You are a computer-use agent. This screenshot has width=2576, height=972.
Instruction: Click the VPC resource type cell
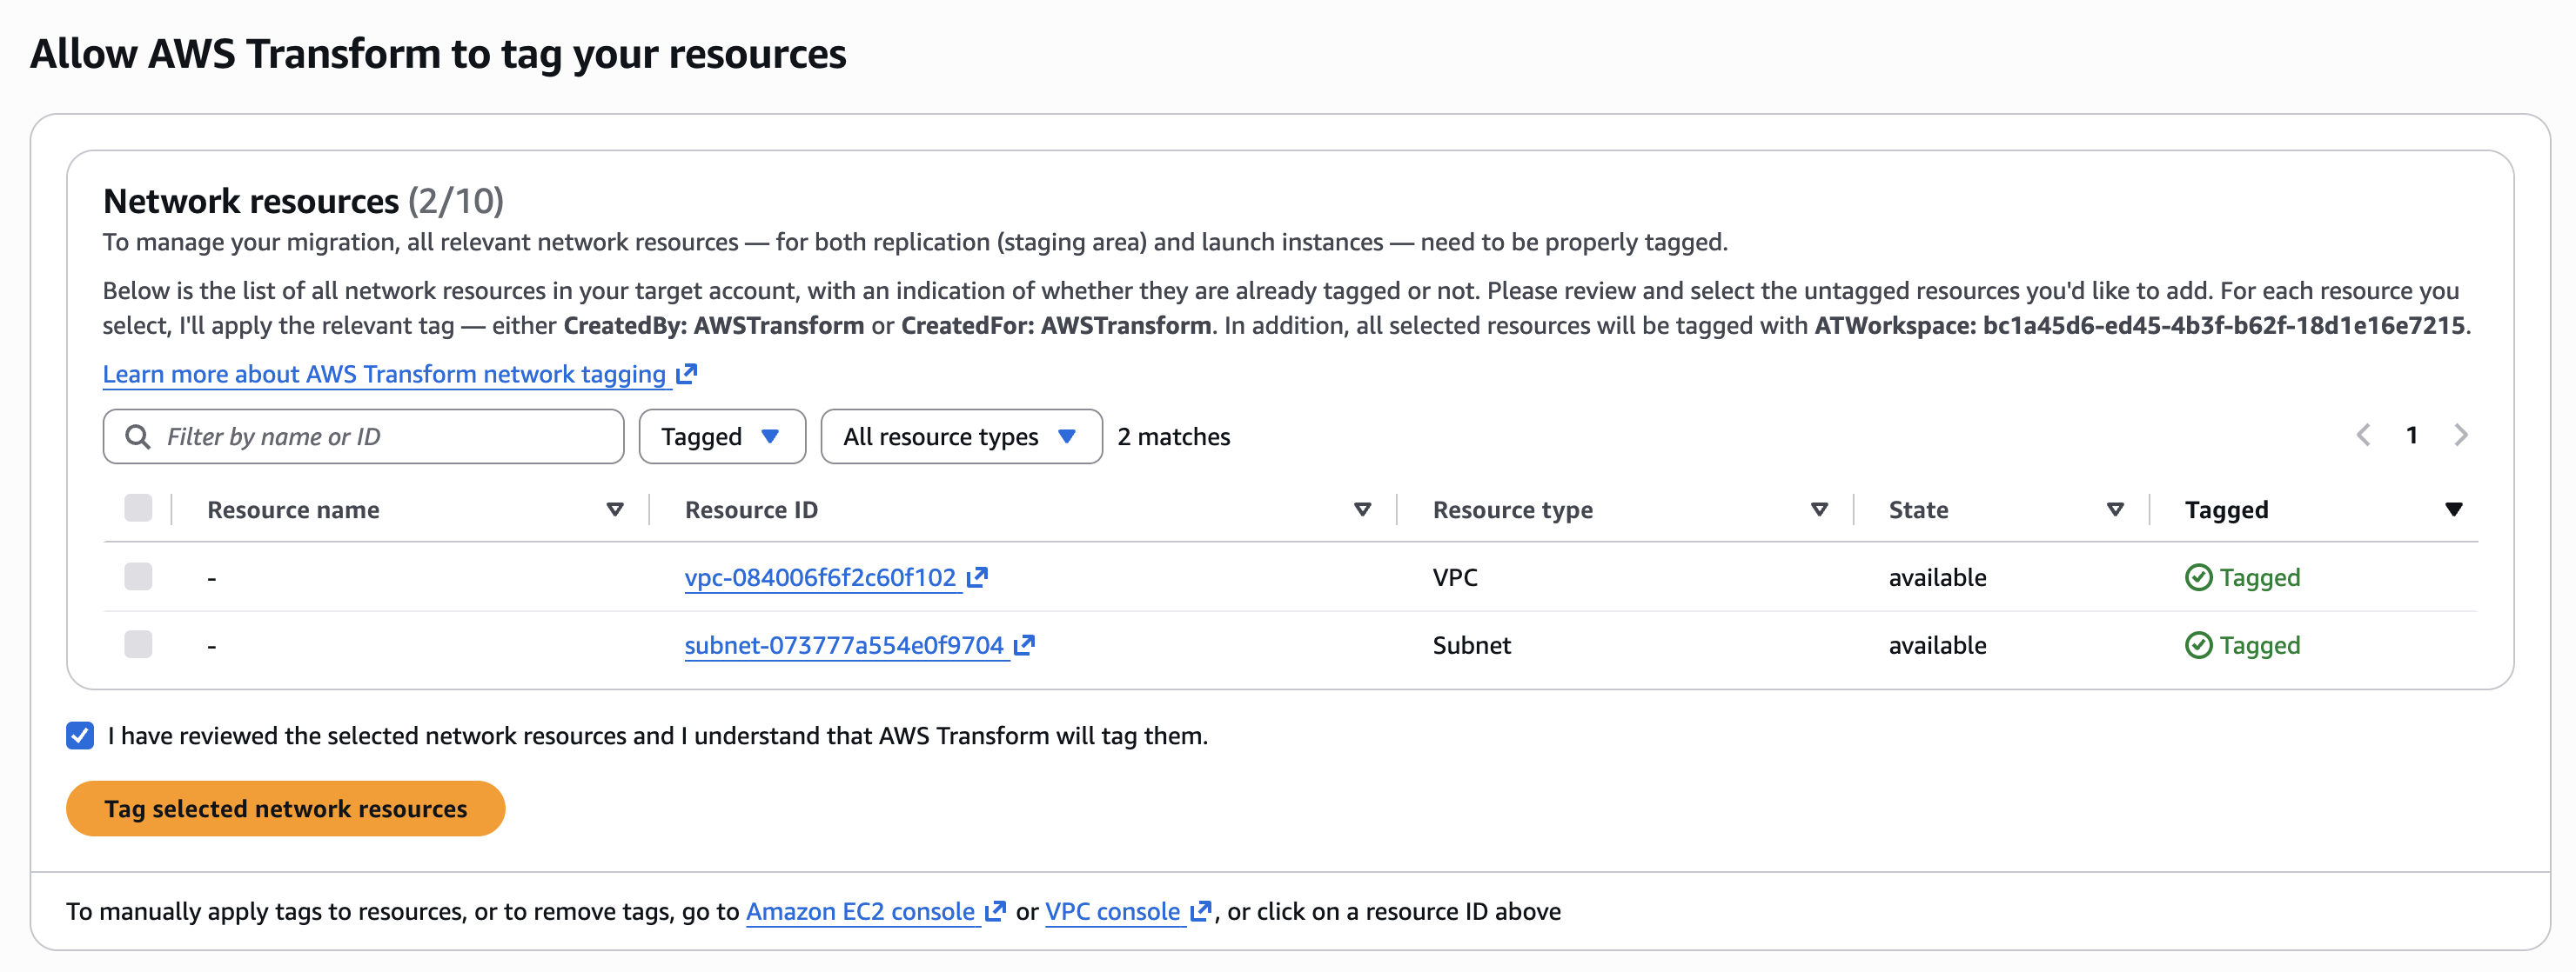click(1455, 577)
